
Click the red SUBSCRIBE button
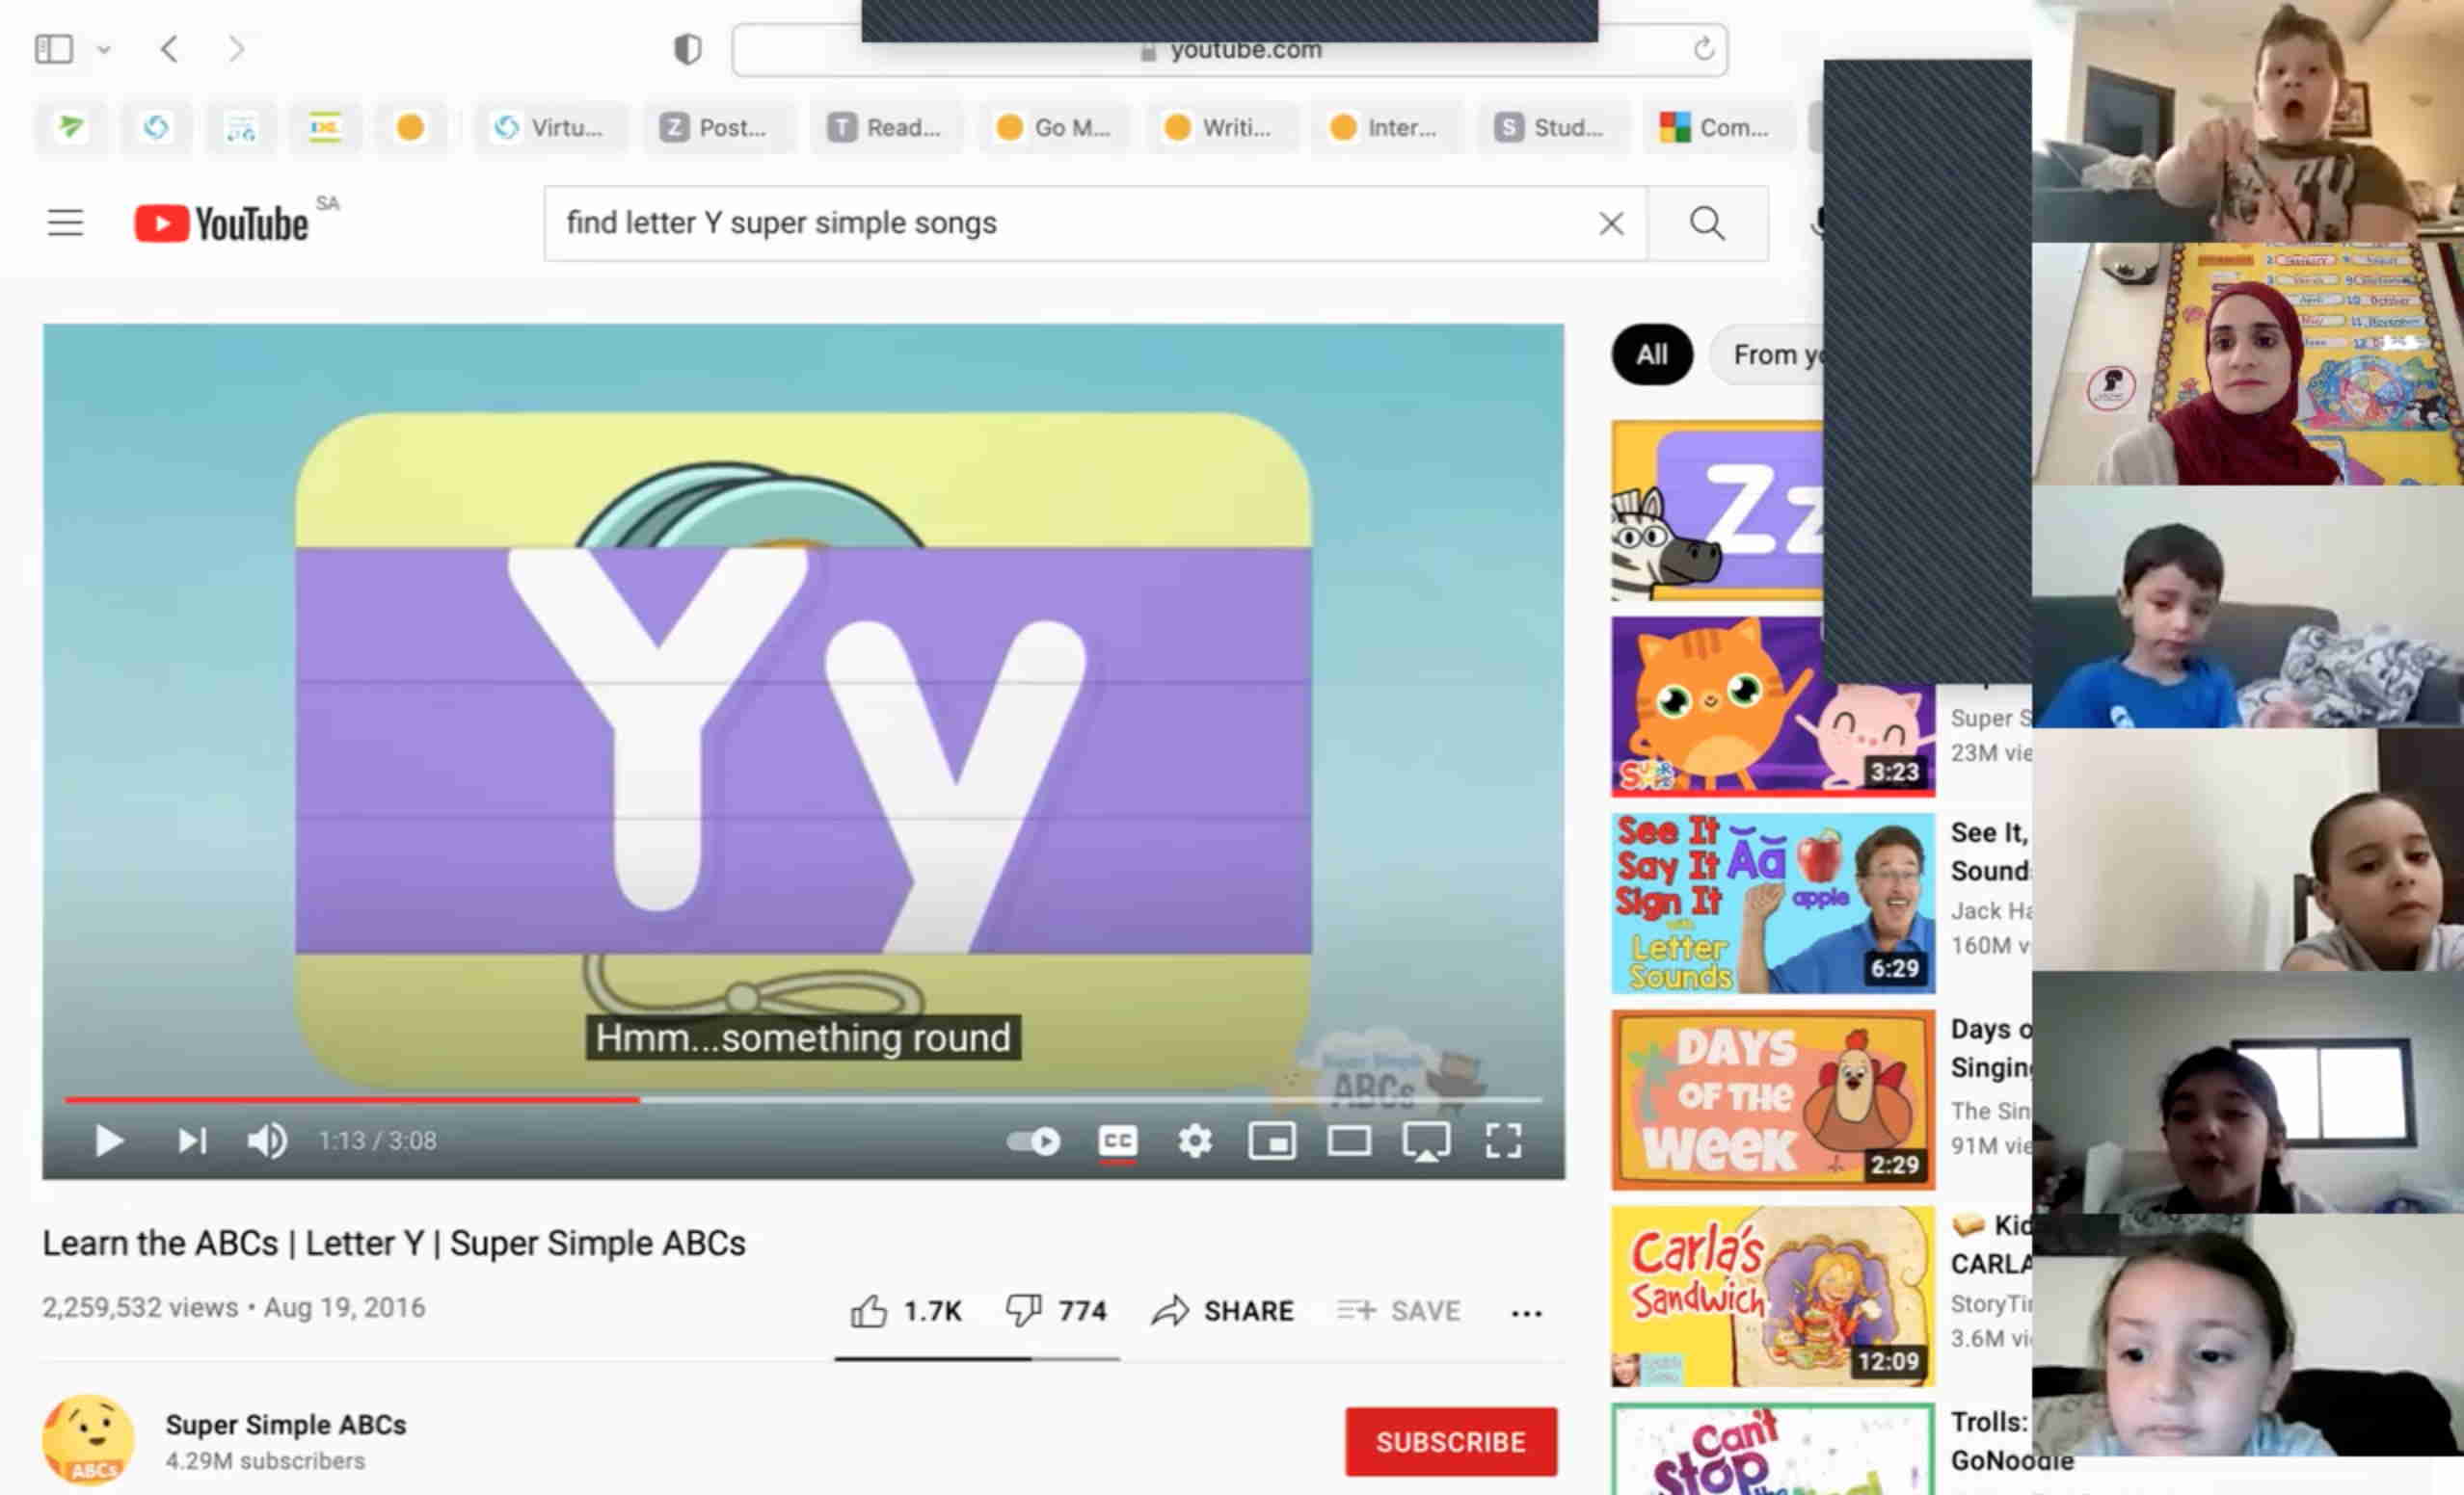click(x=1451, y=1441)
